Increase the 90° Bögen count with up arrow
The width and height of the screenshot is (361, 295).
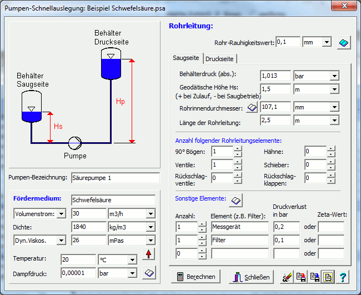click(x=238, y=148)
